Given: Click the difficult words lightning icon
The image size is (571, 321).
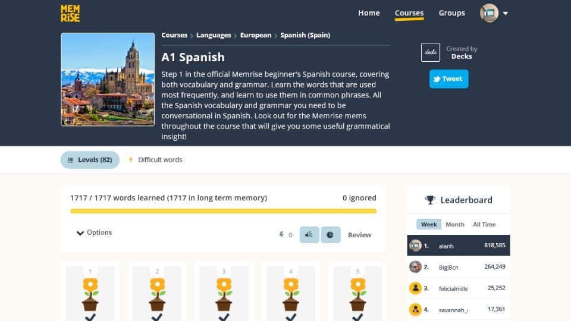Looking at the screenshot, I should click(281, 235).
